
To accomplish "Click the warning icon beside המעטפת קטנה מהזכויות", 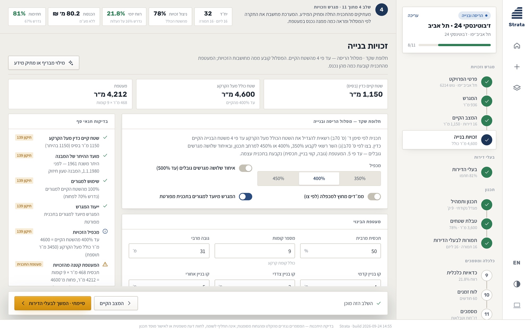I will click(105, 264).
